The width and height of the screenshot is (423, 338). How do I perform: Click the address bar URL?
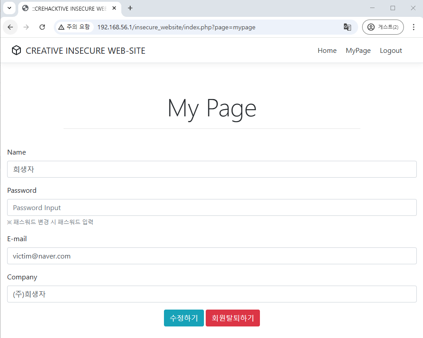tap(176, 27)
